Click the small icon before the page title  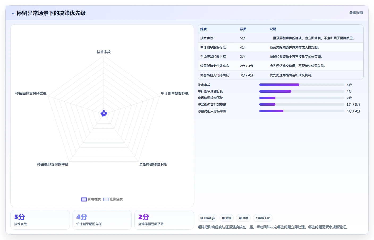pos(12,13)
